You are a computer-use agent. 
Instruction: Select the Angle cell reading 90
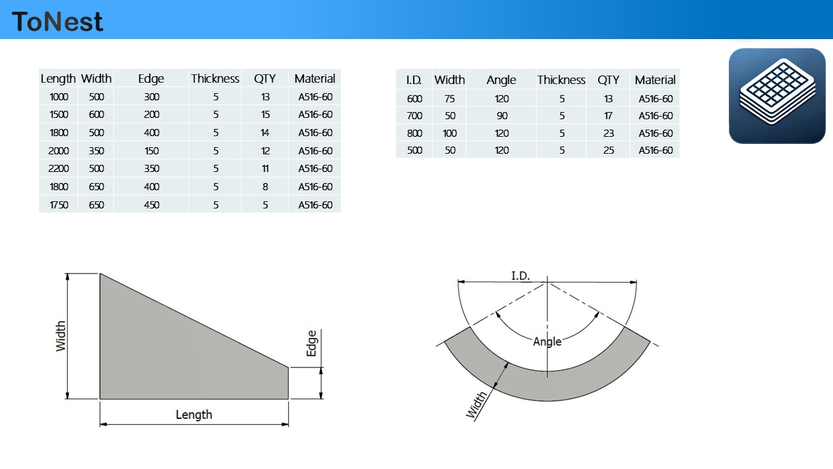[501, 116]
